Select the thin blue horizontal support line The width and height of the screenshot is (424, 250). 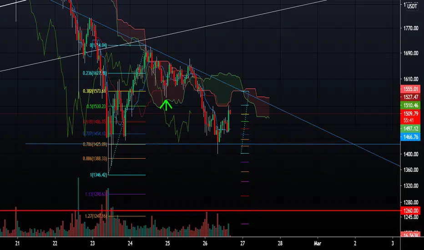pos(213,144)
